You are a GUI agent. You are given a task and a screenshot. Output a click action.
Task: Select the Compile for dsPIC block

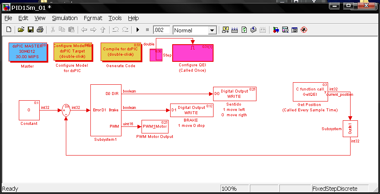coord(120,52)
